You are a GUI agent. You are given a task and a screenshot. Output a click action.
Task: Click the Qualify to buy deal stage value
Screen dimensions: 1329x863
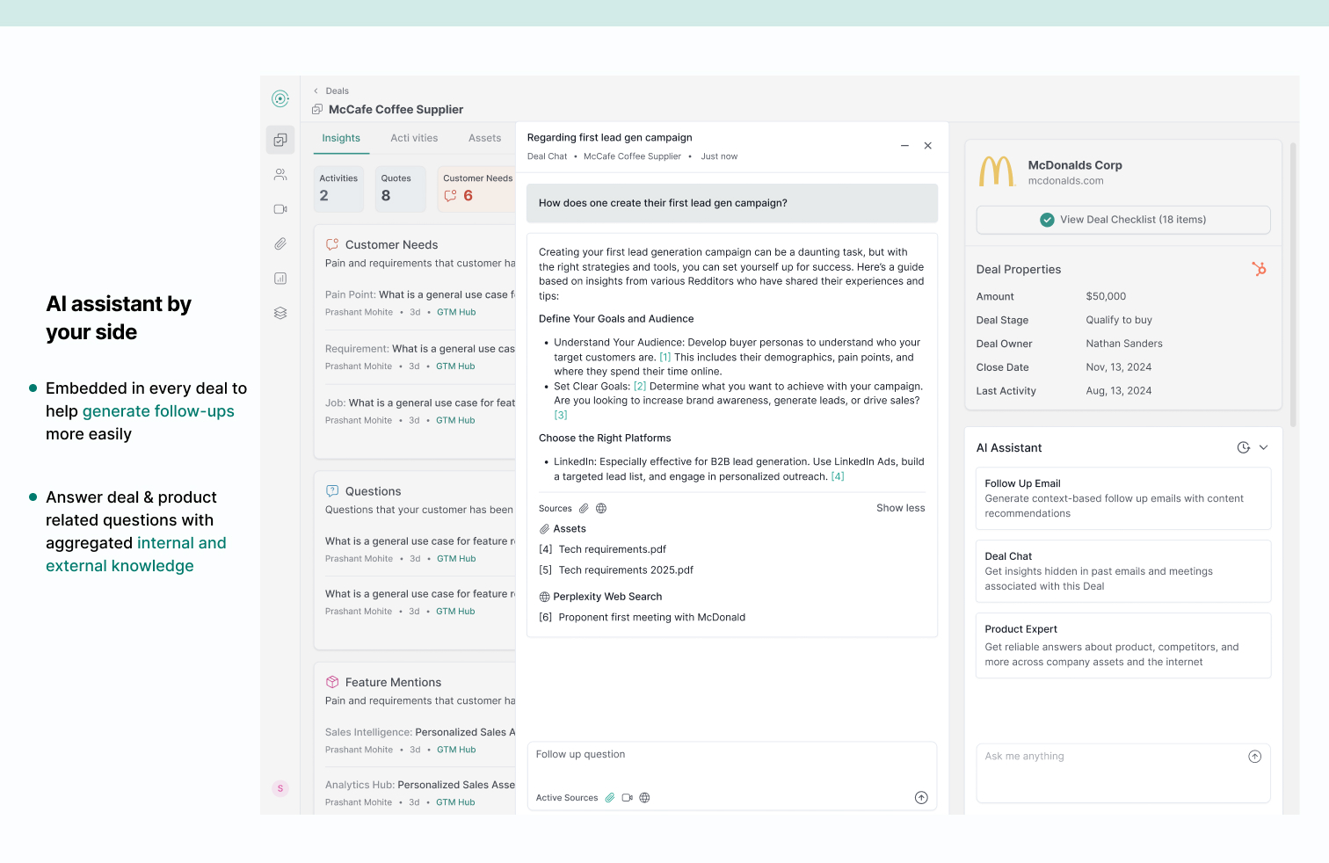click(1119, 320)
